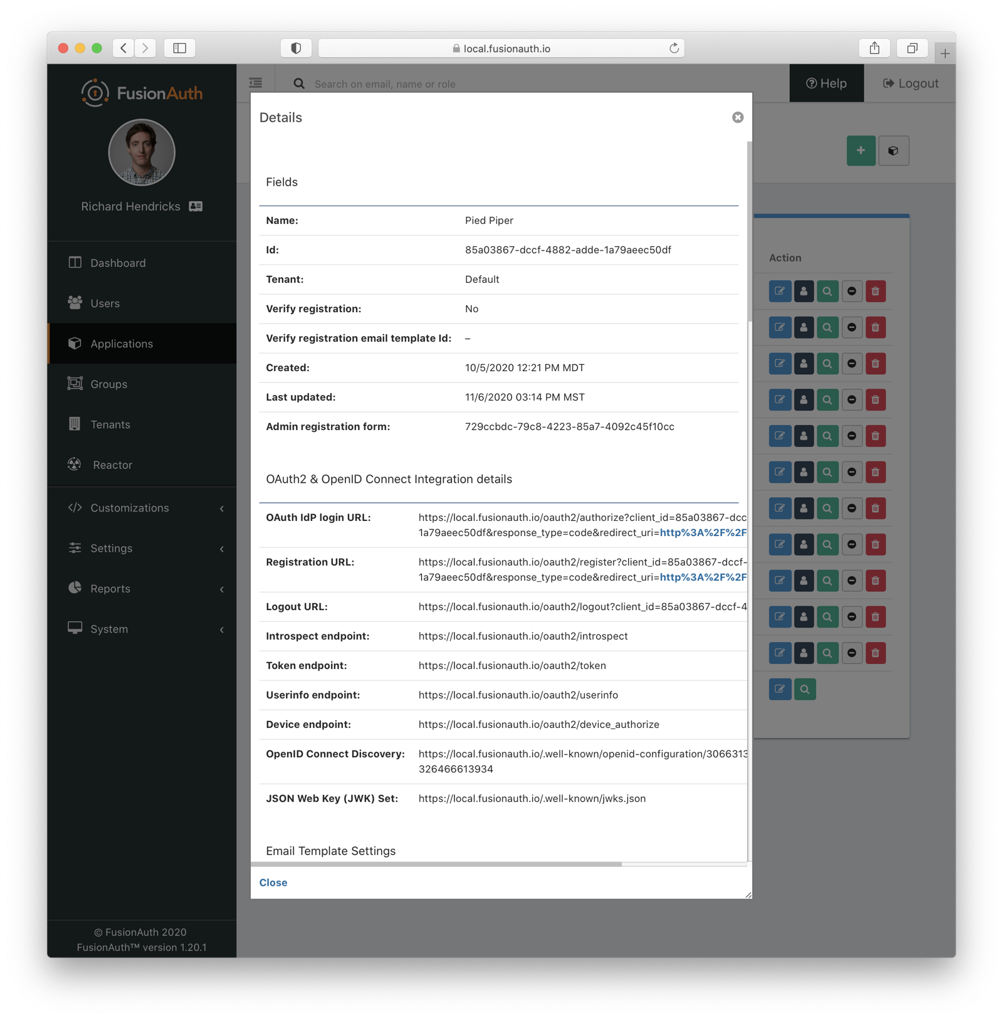Click the view magnifier icon in last action row
Screen dimensions: 1003x1020
pyautogui.click(x=805, y=689)
